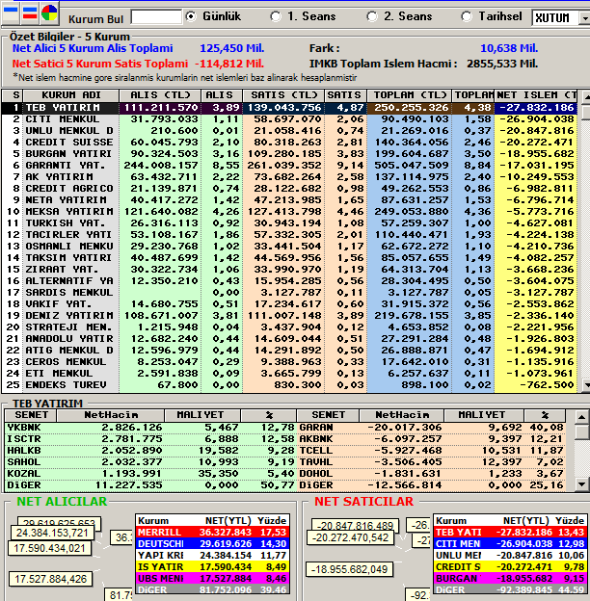Sort by the KURUM ADI column header
The width and height of the screenshot is (590, 601).
[x=71, y=95]
